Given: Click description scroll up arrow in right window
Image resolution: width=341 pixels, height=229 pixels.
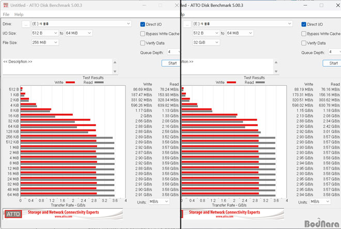Looking at the screenshot, I should 276,63.
